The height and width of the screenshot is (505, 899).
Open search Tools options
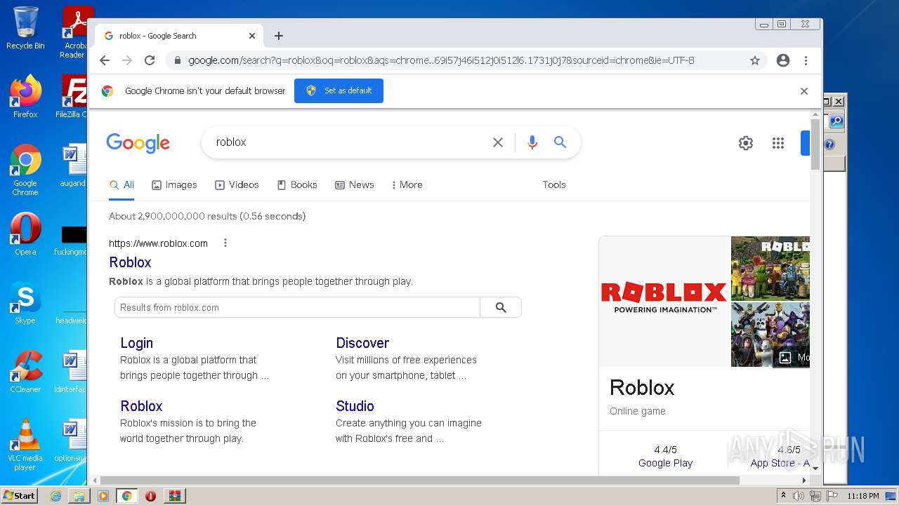pyautogui.click(x=554, y=185)
